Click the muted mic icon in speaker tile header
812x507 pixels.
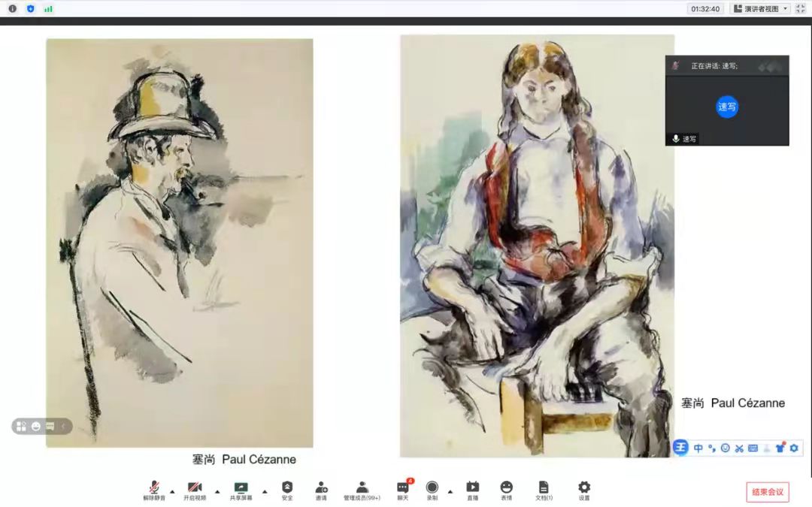point(676,65)
